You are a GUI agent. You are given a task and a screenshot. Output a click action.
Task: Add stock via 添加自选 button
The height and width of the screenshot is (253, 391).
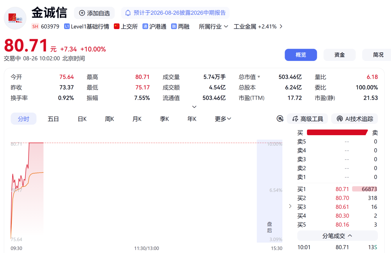tap(94, 13)
